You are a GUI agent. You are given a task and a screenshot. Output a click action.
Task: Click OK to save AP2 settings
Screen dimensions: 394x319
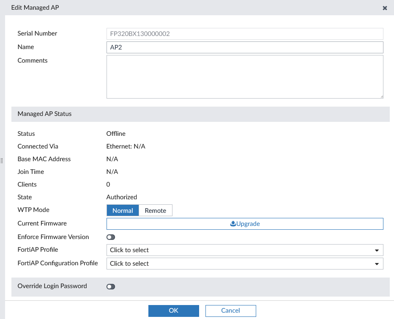coord(173,311)
